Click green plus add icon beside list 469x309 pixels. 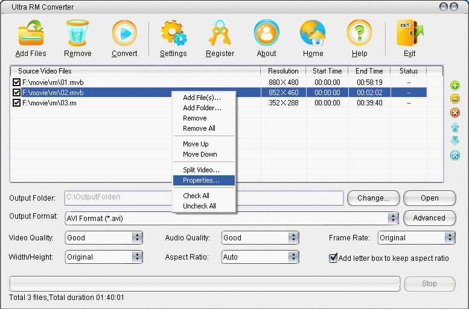(455, 86)
